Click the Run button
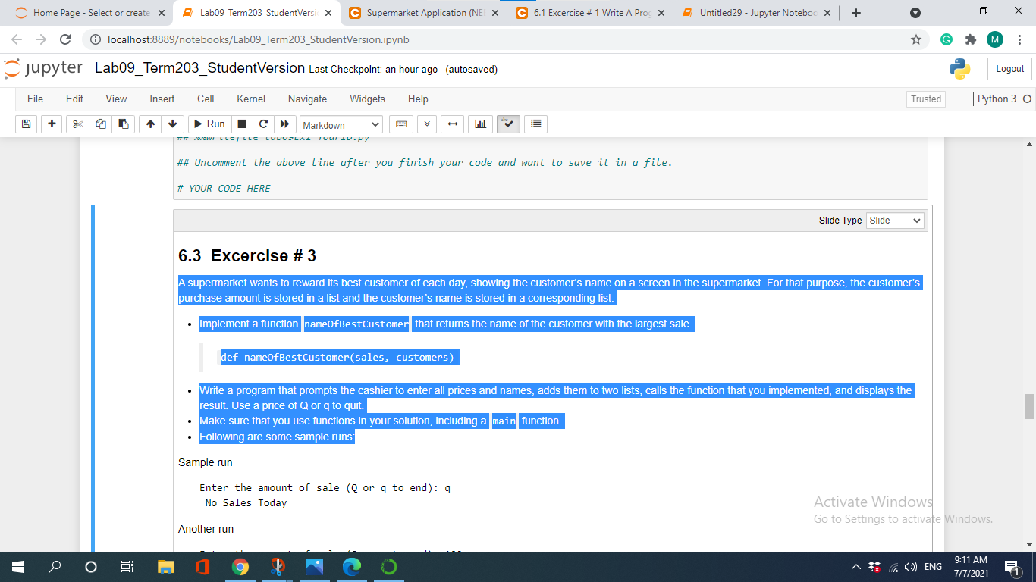The image size is (1036, 582). 209,124
